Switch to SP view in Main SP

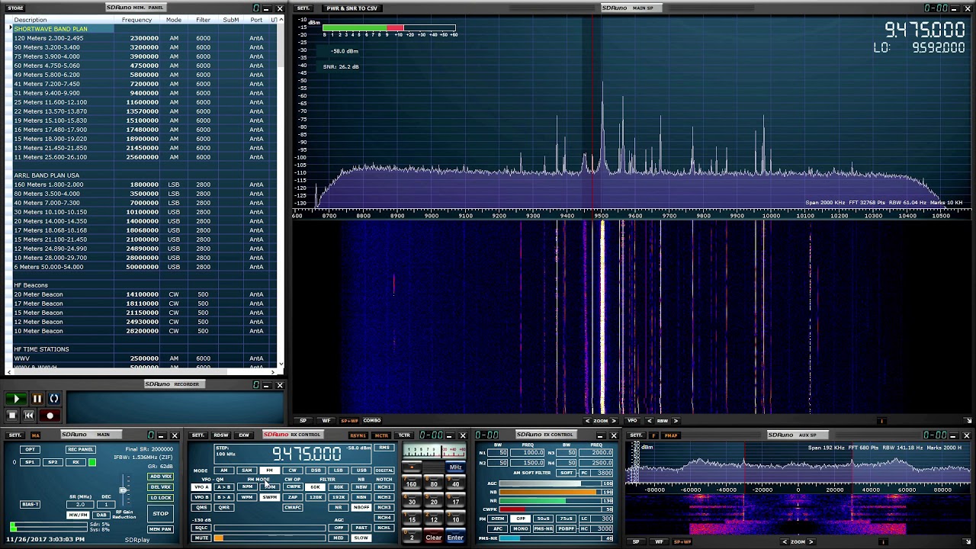(303, 421)
